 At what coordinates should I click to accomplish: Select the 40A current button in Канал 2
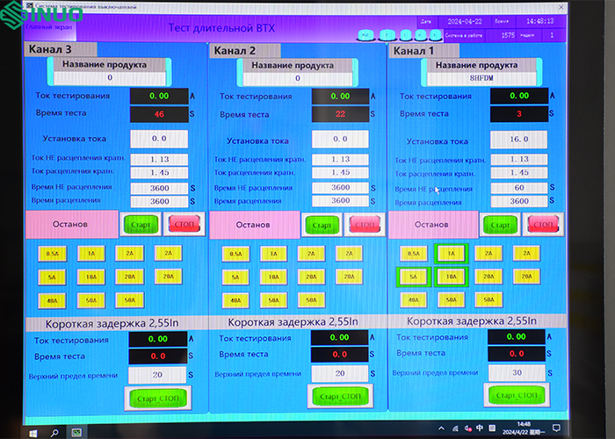click(235, 299)
